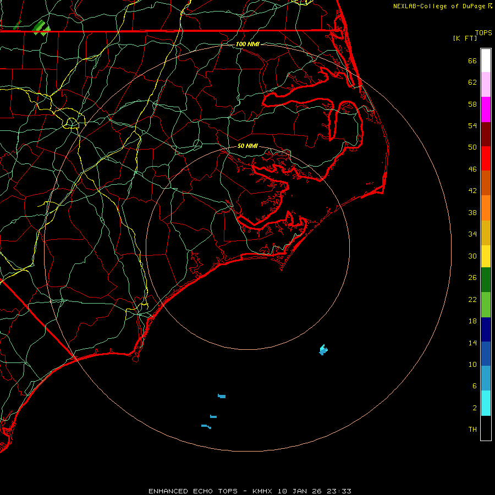Click the yellow legend swatch above 30

pos(486,256)
